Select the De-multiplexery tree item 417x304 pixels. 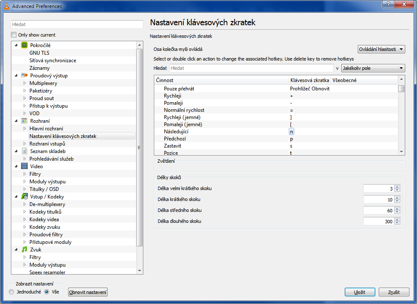47,204
